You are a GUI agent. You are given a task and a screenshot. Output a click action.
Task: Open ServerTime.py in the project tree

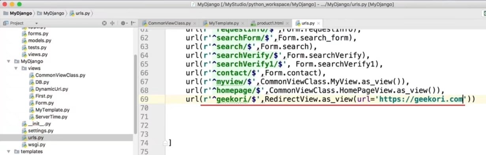coord(51,117)
